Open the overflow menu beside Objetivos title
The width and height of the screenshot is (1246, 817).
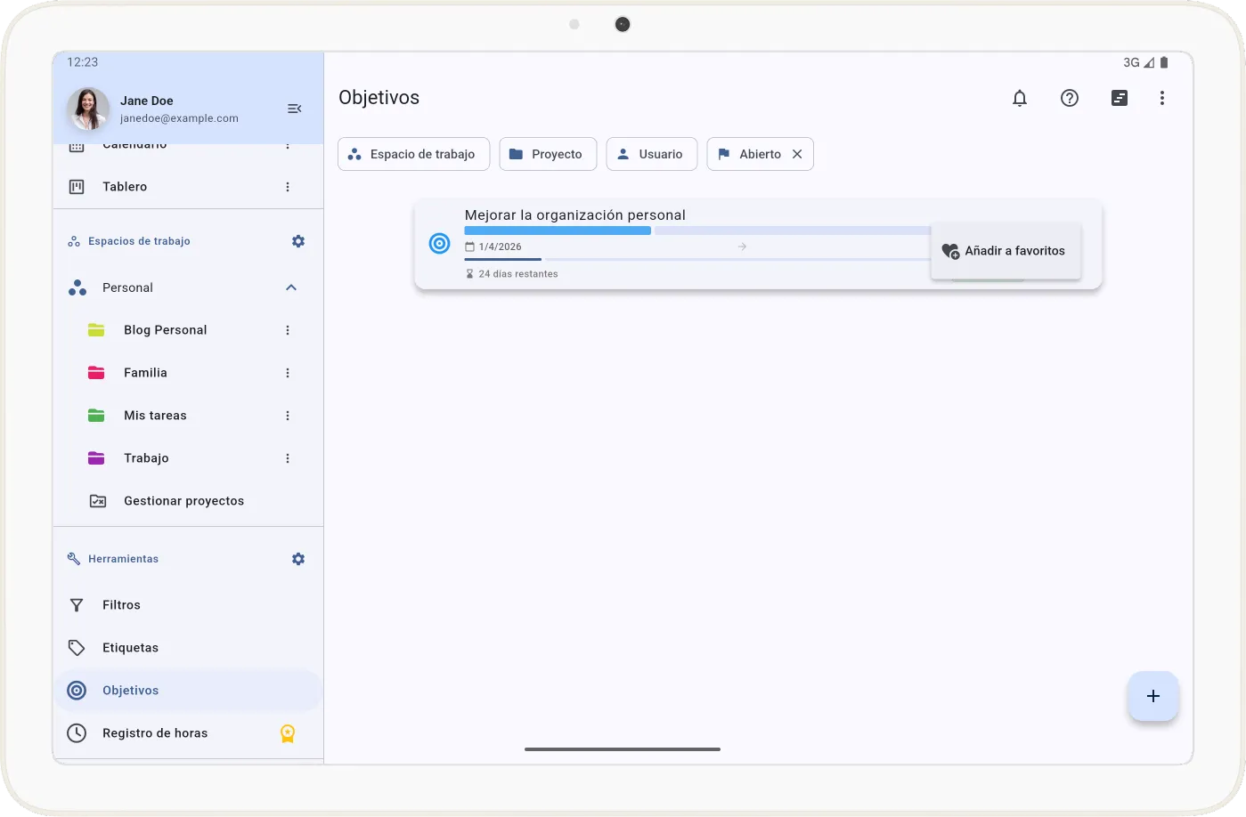click(1162, 98)
